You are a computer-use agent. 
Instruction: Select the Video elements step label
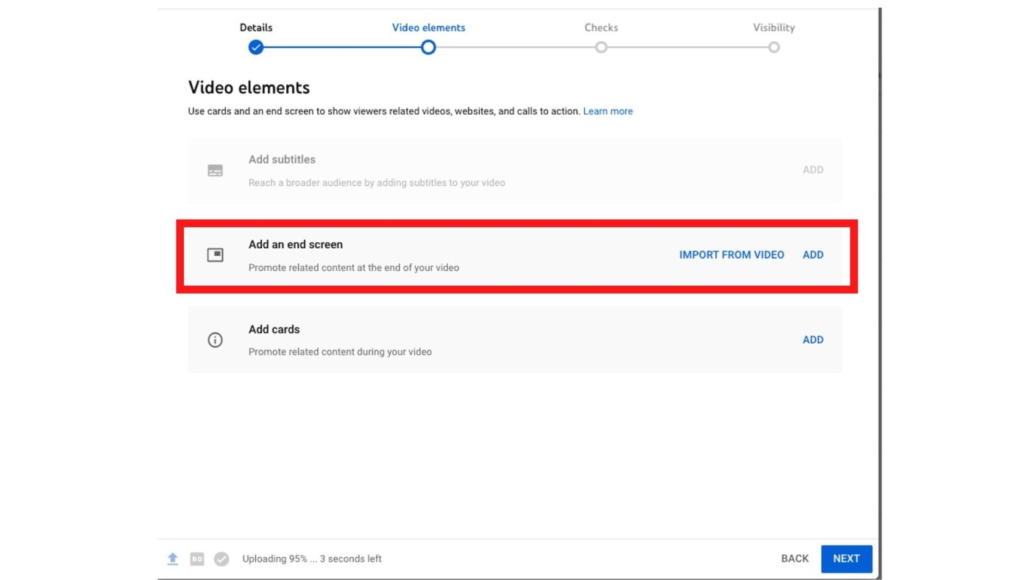[x=428, y=28]
